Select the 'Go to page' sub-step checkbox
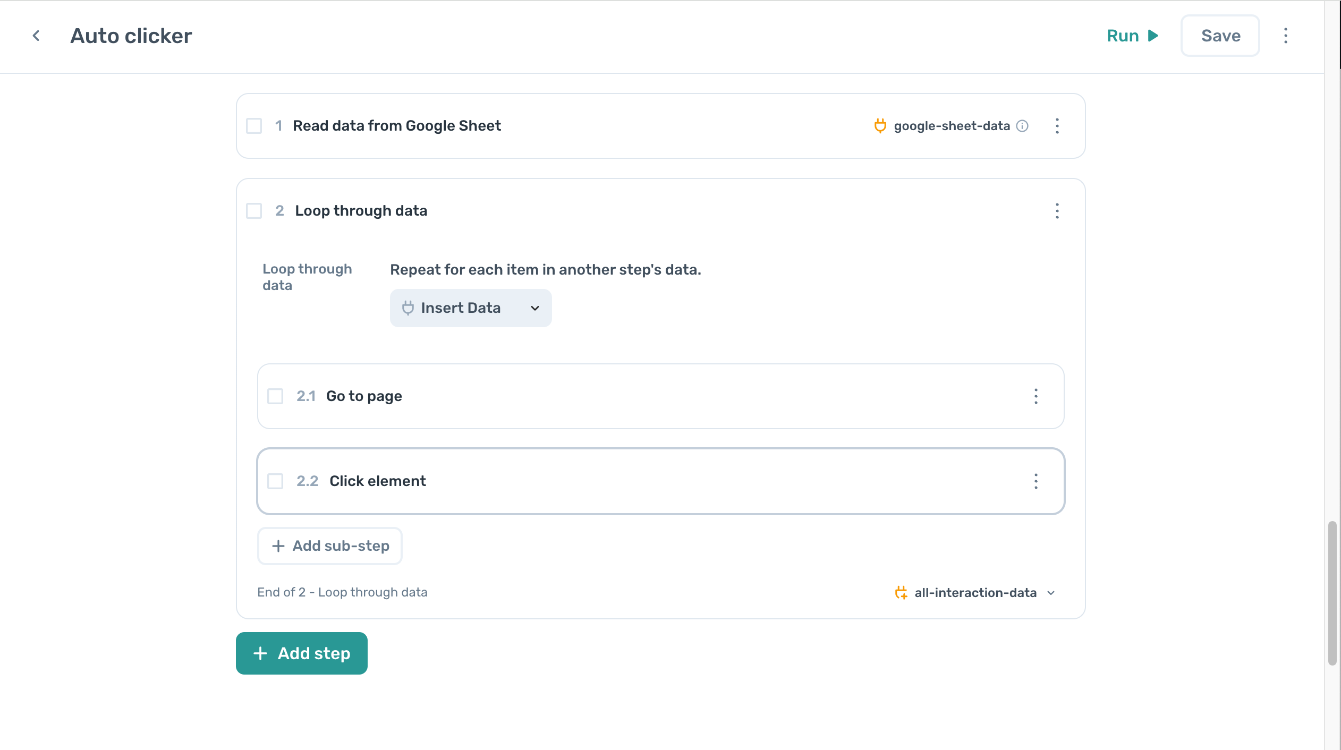This screenshot has width=1341, height=750. [x=275, y=396]
